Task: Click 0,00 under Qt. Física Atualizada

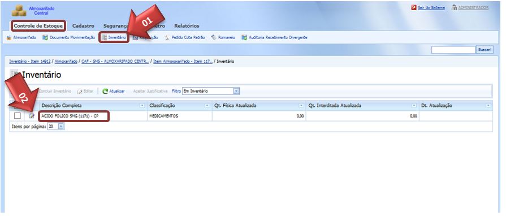Action: [300, 116]
